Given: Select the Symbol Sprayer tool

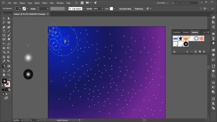Looking at the screenshot, I should tap(4, 66).
